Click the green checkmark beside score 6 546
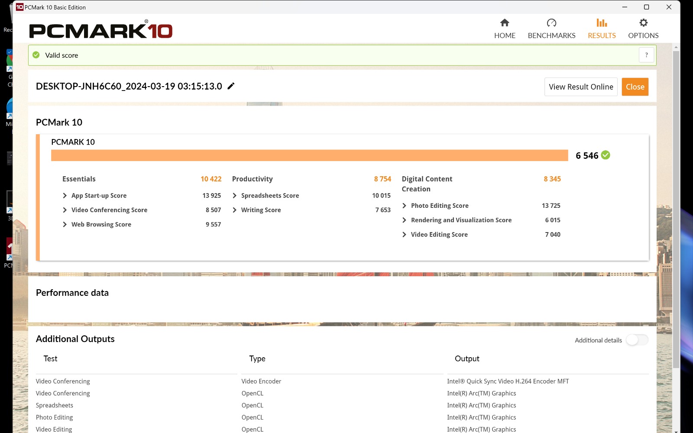Viewport: 693px width, 433px height. pyautogui.click(x=606, y=155)
